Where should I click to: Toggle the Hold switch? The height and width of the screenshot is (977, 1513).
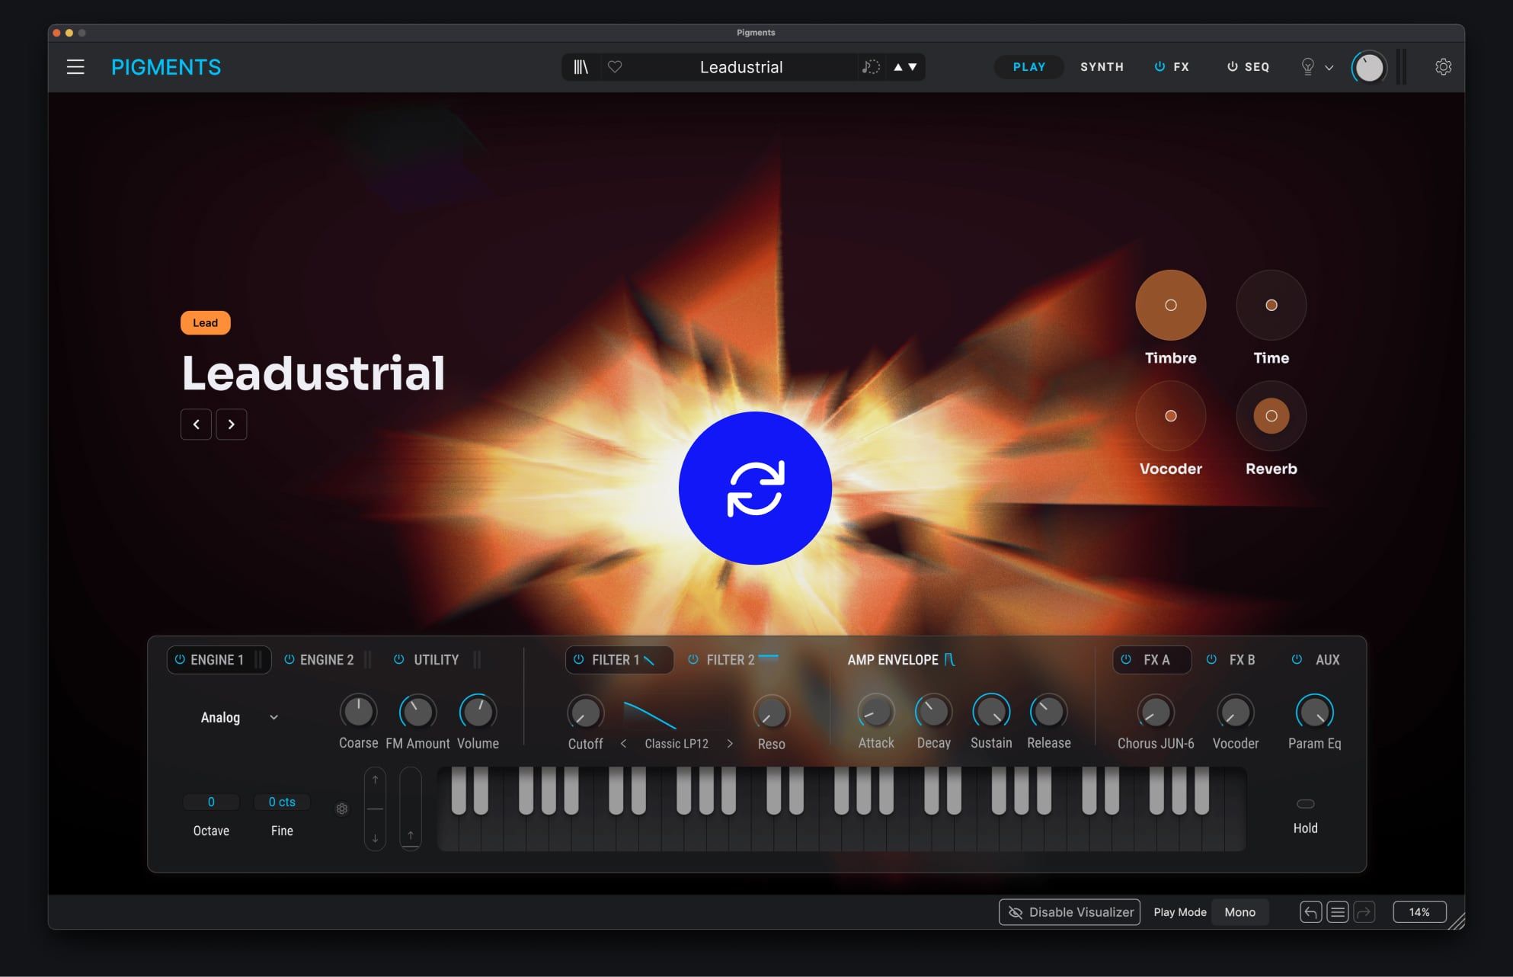tap(1305, 804)
